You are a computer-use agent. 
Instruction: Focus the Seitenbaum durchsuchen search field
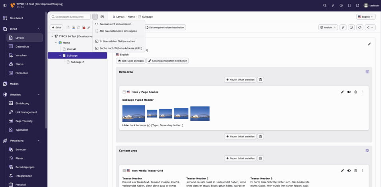[70, 17]
